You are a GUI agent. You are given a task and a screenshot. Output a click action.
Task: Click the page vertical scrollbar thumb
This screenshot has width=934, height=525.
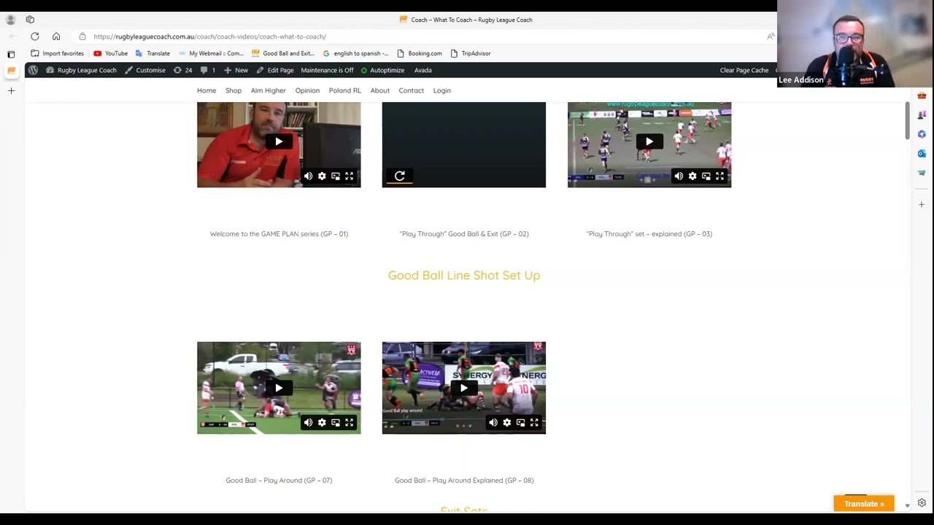908,120
